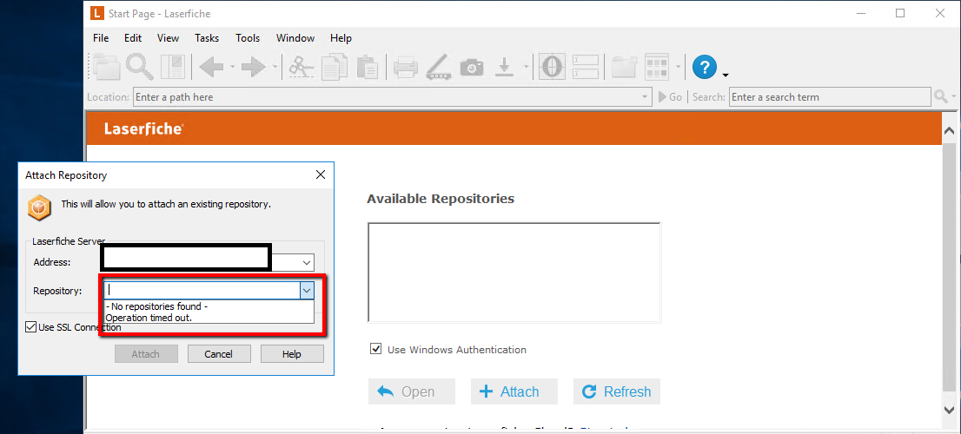Image resolution: width=961 pixels, height=434 pixels.
Task: Click Help button in Attach Repository dialog
Action: coord(292,354)
